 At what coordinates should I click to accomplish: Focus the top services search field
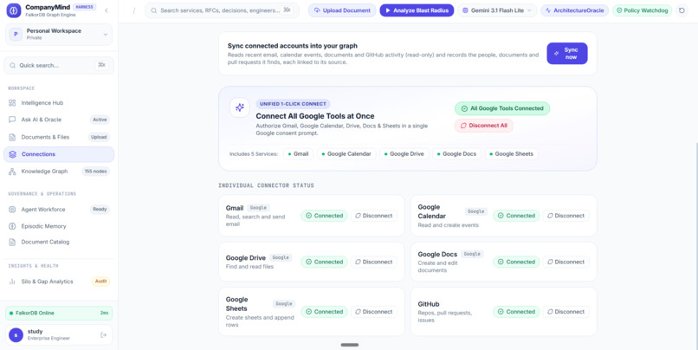point(223,10)
